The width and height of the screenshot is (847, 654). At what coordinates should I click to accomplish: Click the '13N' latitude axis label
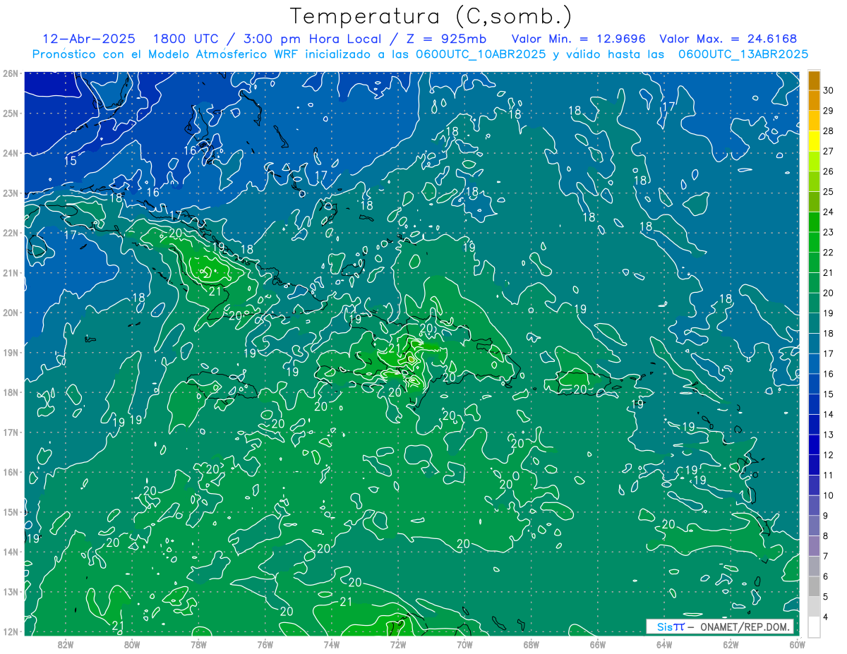pos(10,592)
